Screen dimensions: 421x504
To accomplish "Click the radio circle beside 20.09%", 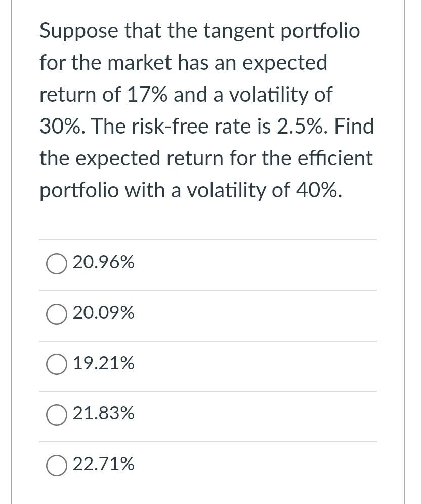I will point(56,314).
